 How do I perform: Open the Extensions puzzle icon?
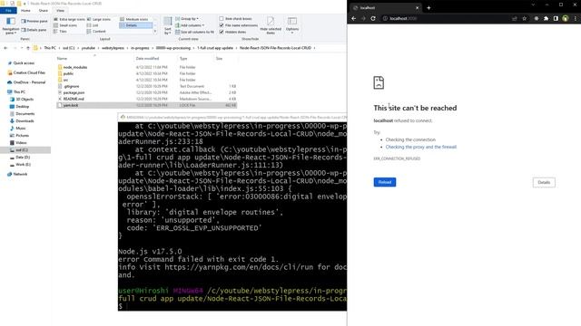coord(546,18)
